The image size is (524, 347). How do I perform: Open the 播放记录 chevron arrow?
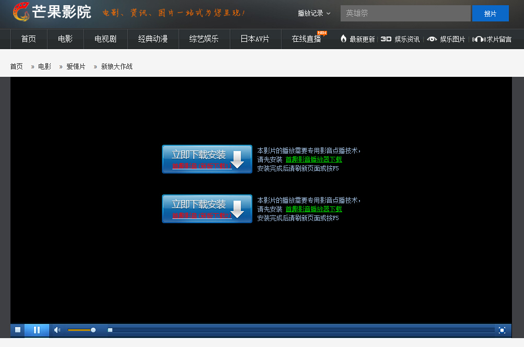click(x=330, y=14)
